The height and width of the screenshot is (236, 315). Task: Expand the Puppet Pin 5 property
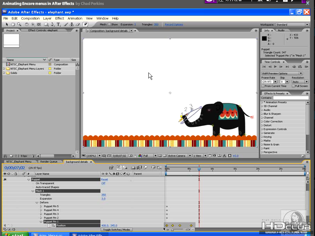pos(41,206)
